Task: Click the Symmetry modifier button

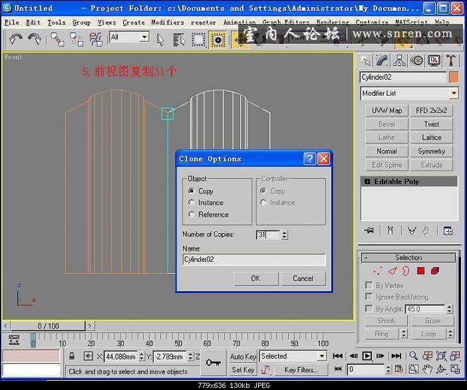Action: tap(432, 151)
